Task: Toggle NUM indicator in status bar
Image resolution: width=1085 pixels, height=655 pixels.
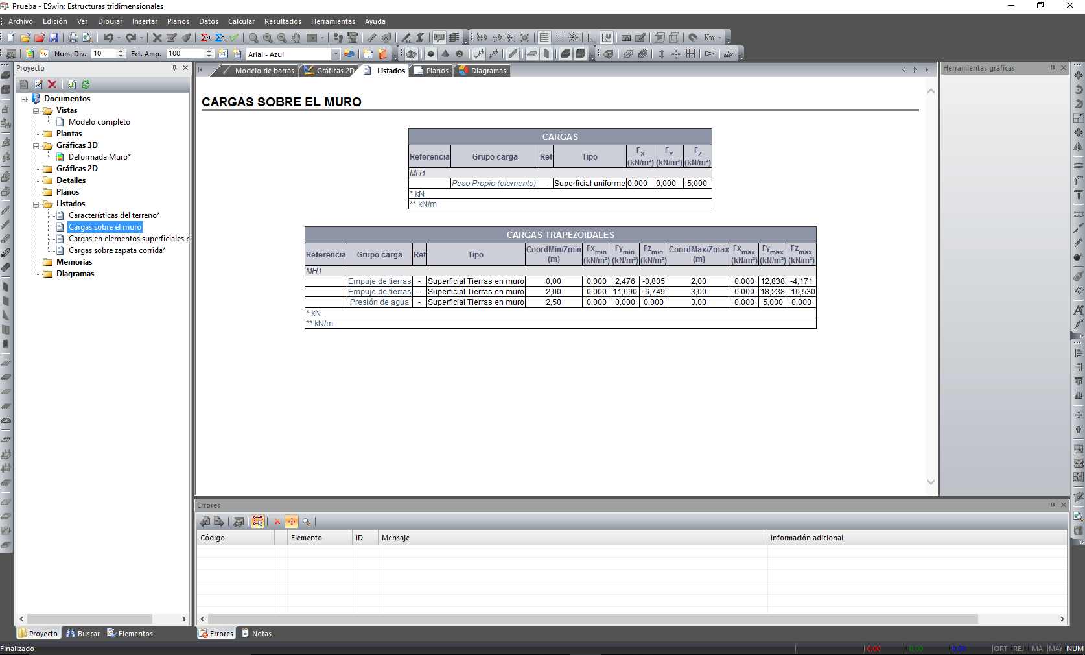Action: 1075,649
